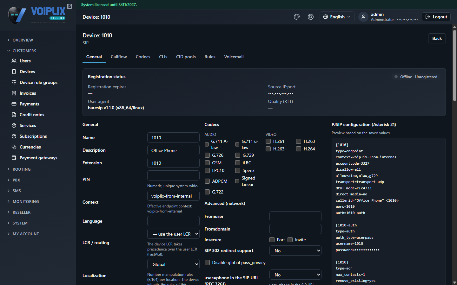Tick the iLBC codec checkbox
Image resolution: width=457 pixels, height=285 pixels.
238,163
